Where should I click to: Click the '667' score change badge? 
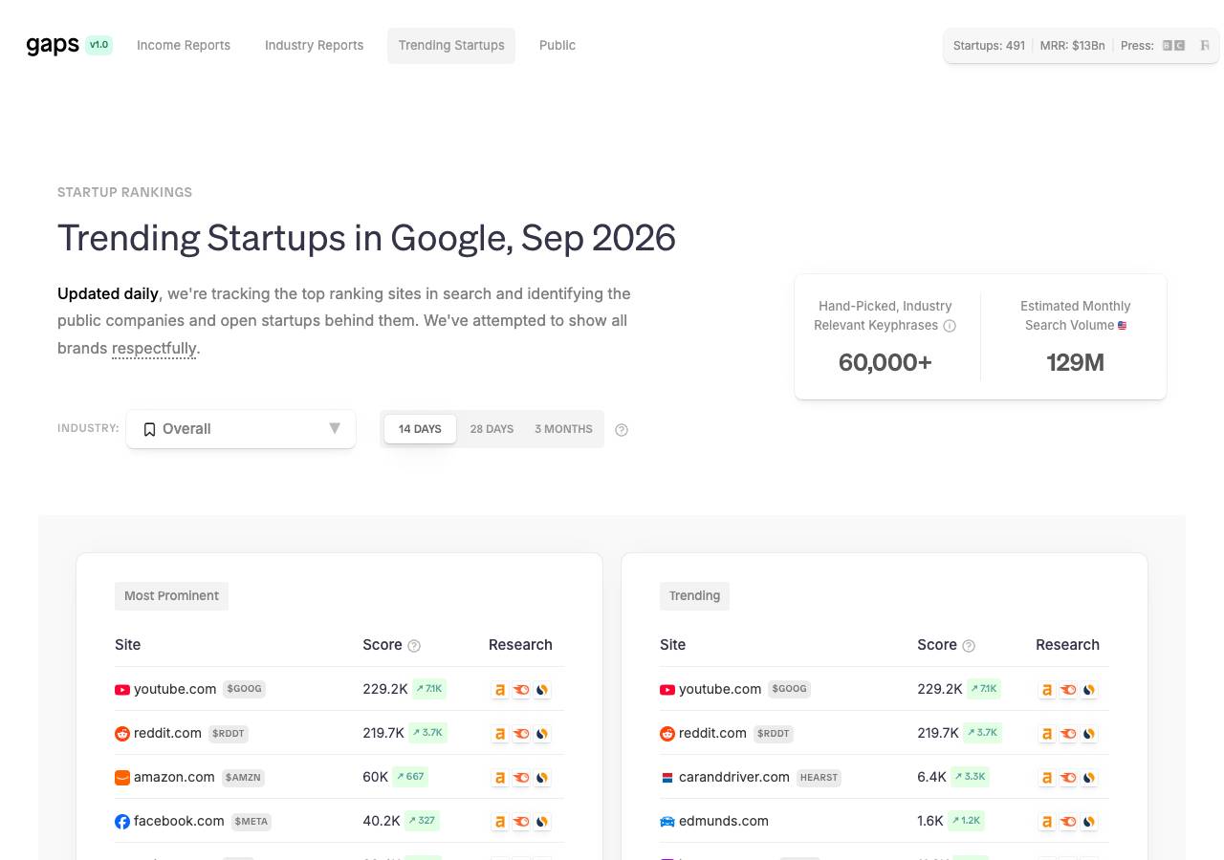pos(410,777)
